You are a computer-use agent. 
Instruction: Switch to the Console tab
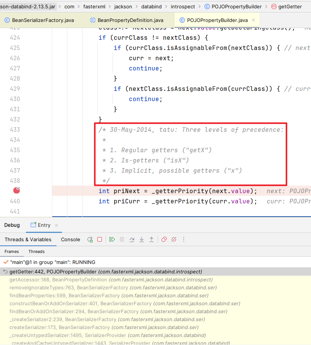coord(70,239)
